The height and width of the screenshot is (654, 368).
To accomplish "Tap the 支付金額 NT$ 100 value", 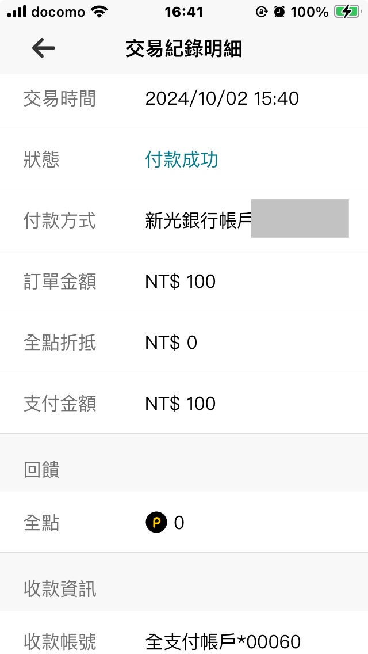I will pyautogui.click(x=180, y=404).
